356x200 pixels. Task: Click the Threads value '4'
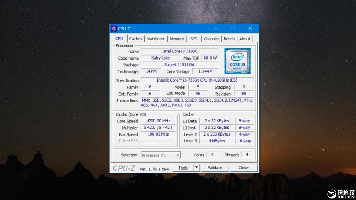247,155
